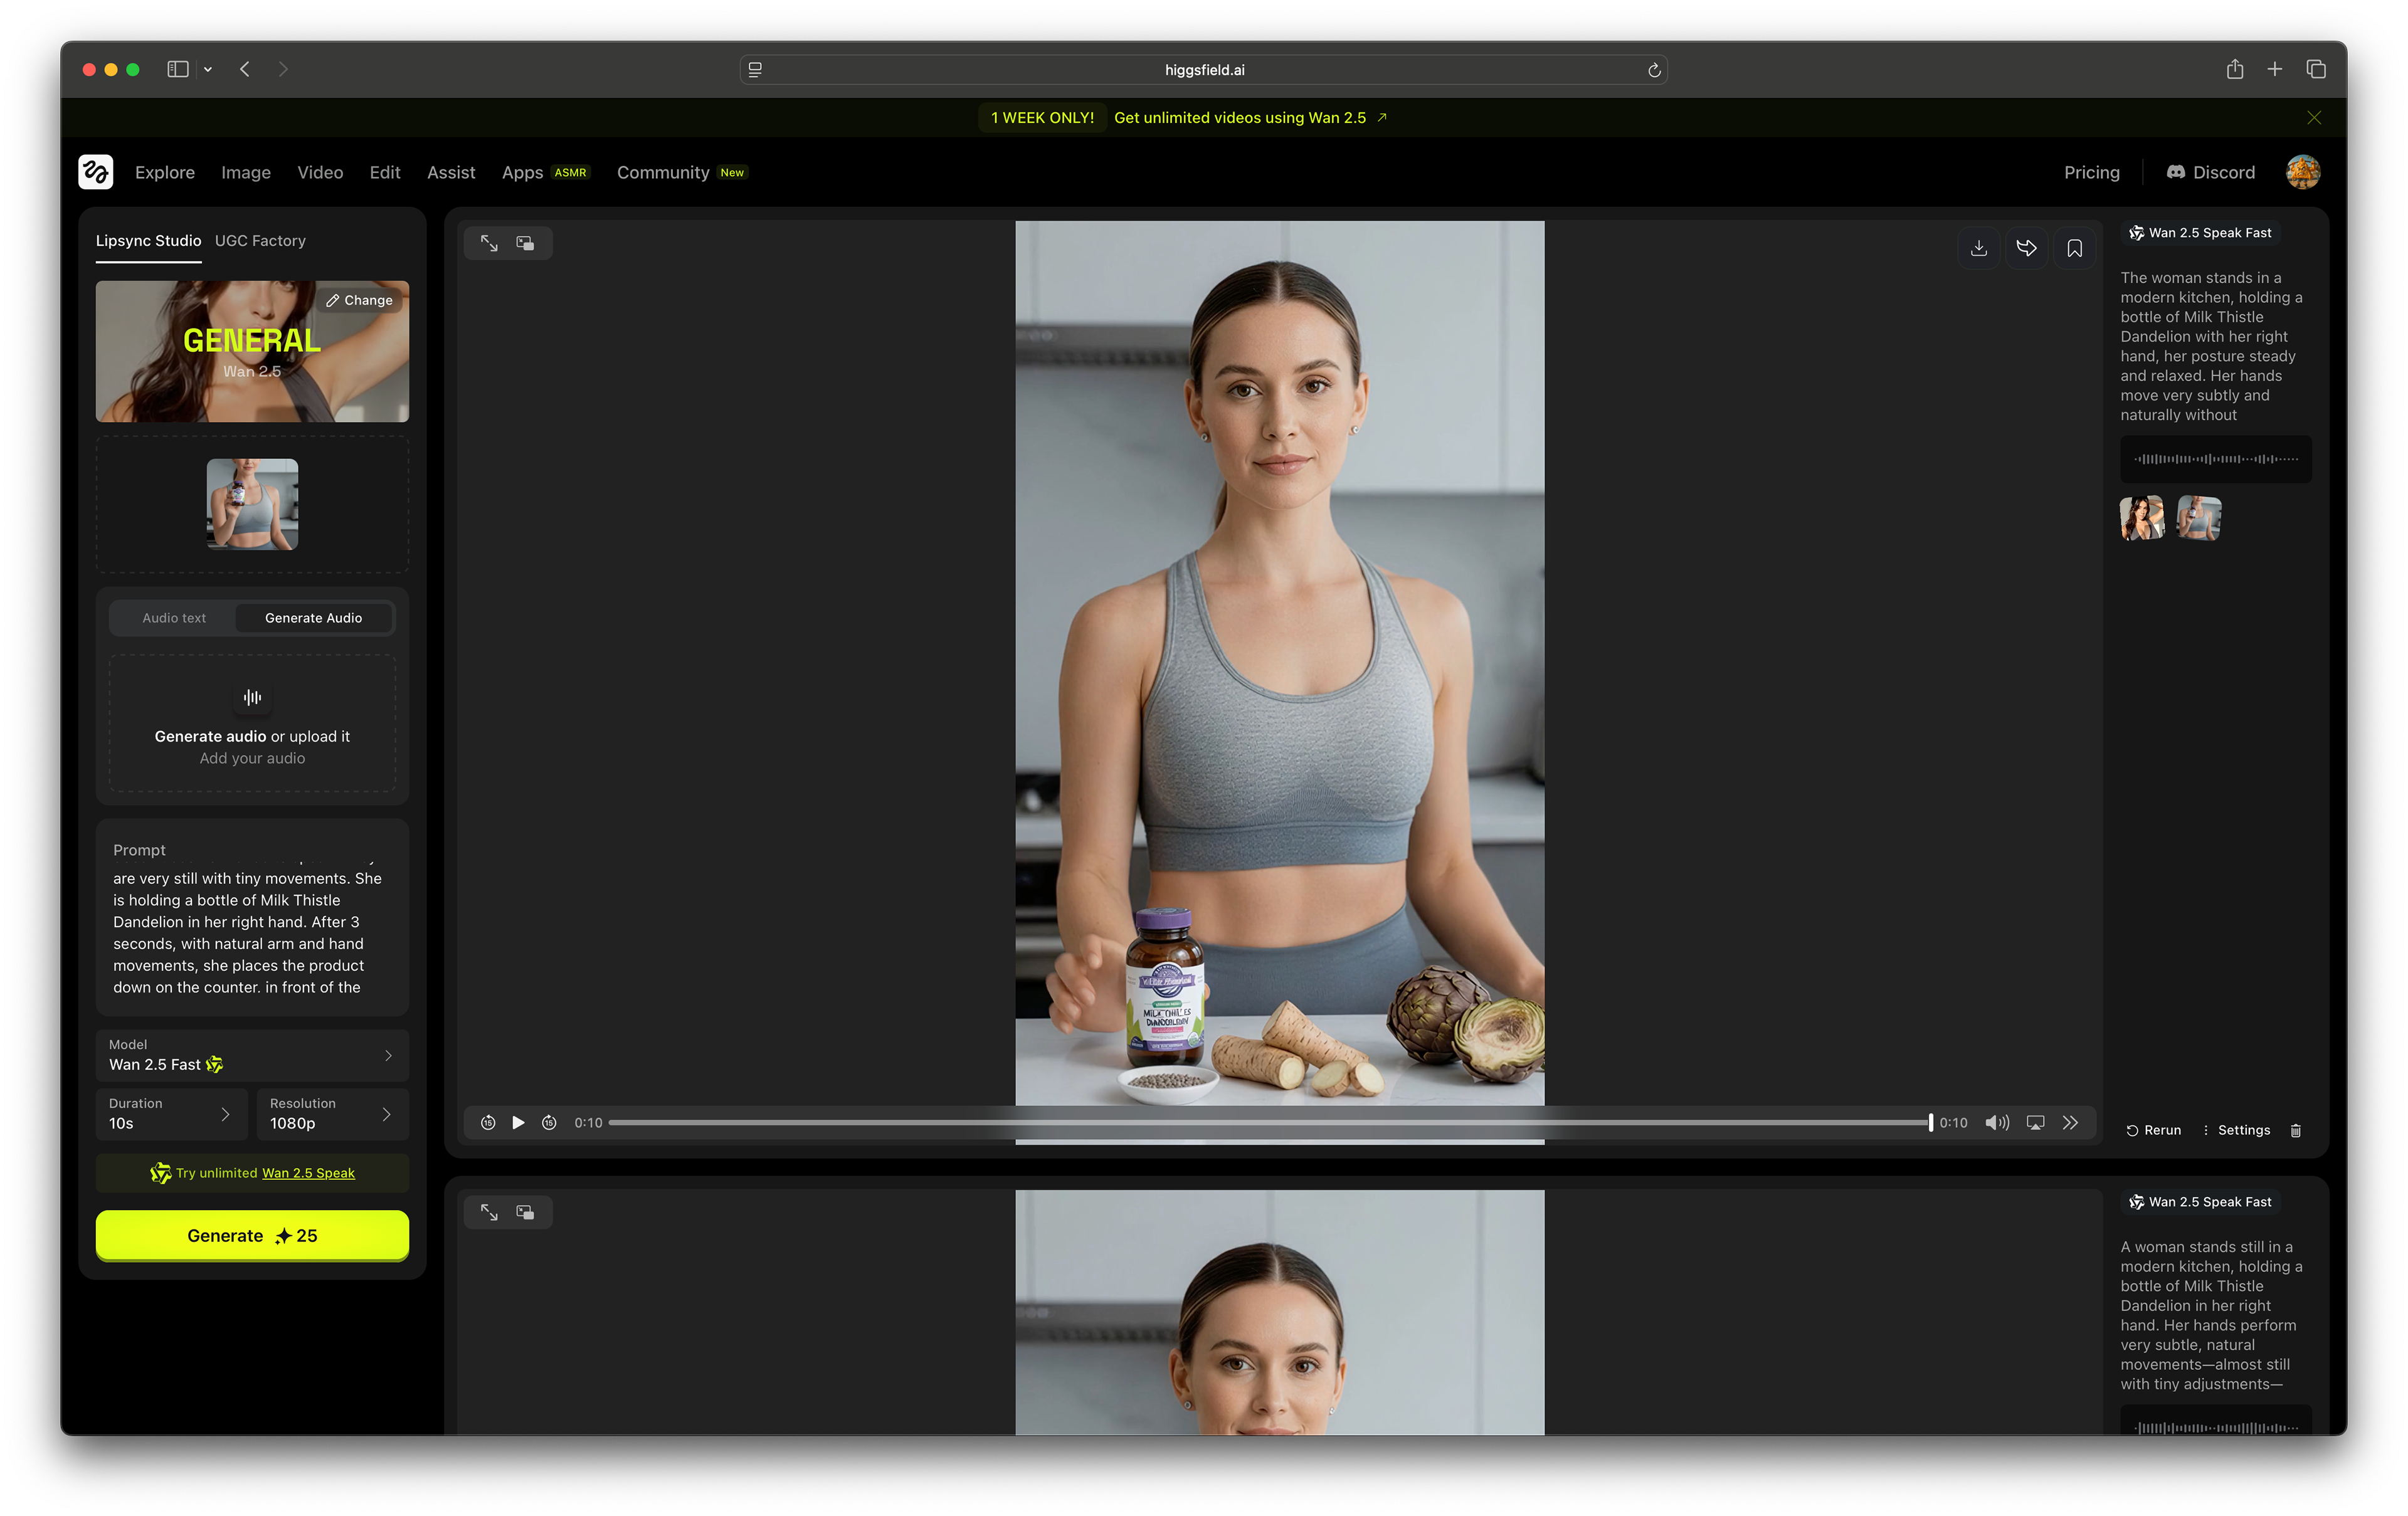This screenshot has height=1516, width=2408.
Task: Play the first video
Action: point(518,1122)
